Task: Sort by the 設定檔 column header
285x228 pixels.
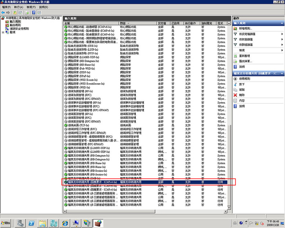Action: 163,23
